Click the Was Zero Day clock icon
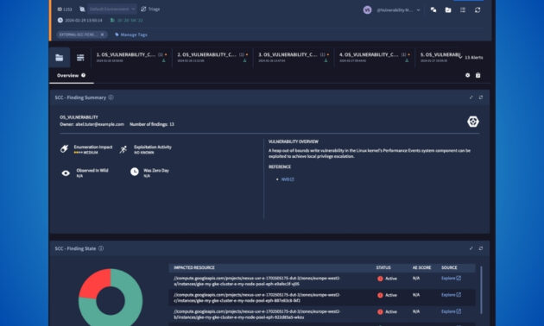This screenshot has height=326, width=544. coord(135,172)
